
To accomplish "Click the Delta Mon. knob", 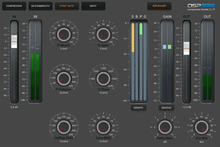I will tap(165, 127).
